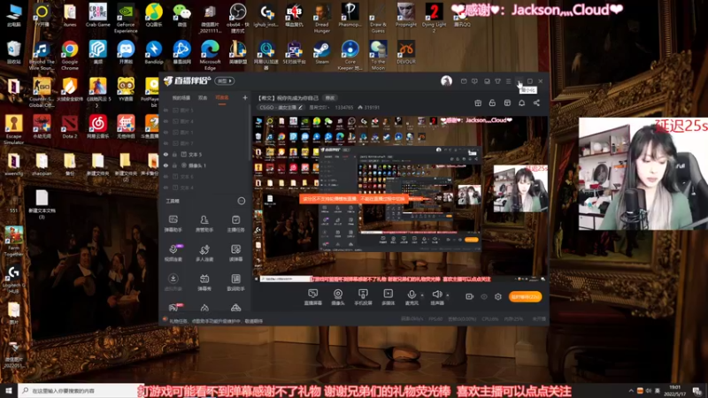This screenshot has height=398, width=708.
Task: Open the taskbar clock and date
Action: coord(674,390)
